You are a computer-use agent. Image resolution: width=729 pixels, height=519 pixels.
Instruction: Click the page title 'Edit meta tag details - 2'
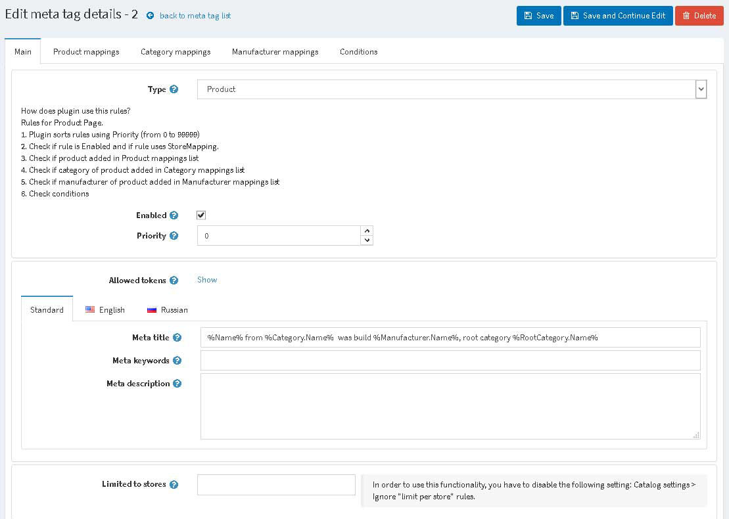(72, 14)
